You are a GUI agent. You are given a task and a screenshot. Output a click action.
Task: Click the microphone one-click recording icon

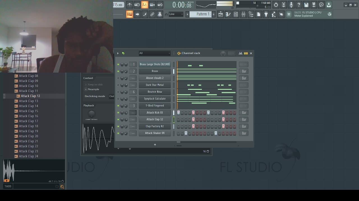[291, 5]
